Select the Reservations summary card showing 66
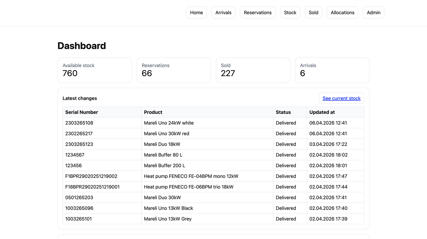The image size is (427, 239). (x=174, y=70)
